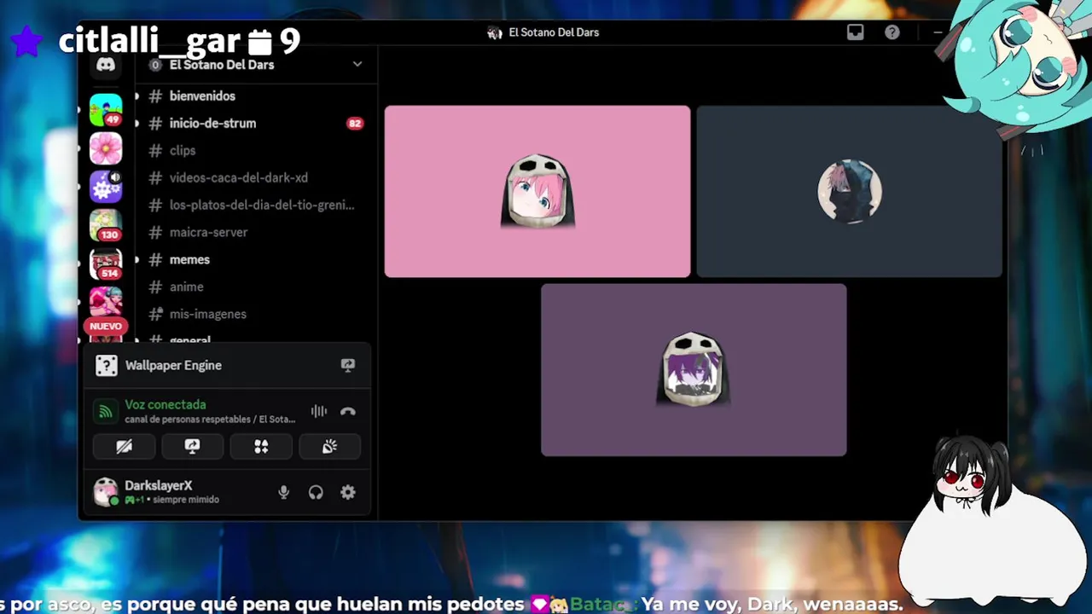Disconnect from voice with the hang-up icon

tap(348, 411)
